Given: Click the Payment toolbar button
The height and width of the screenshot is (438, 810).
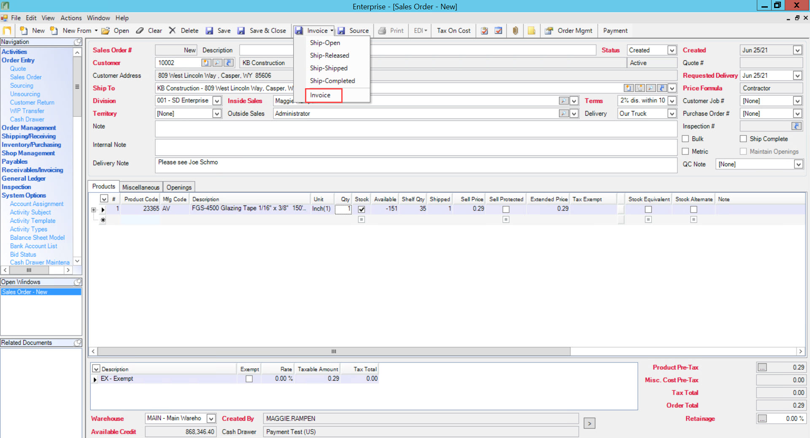Looking at the screenshot, I should 615,31.
